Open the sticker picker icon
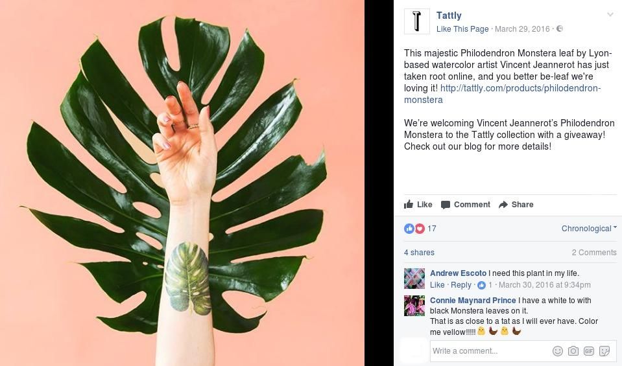Image resolution: width=622 pixels, height=366 pixels. pos(604,351)
